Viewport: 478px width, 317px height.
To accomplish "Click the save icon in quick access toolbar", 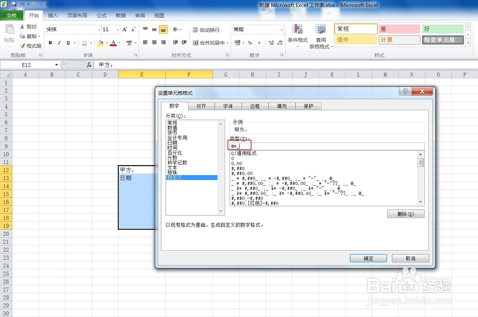I will click(x=14, y=5).
